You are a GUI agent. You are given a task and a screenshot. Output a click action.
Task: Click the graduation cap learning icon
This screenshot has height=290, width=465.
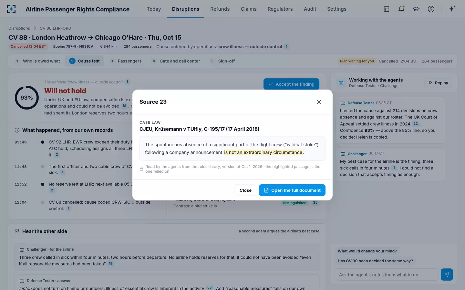416,9
